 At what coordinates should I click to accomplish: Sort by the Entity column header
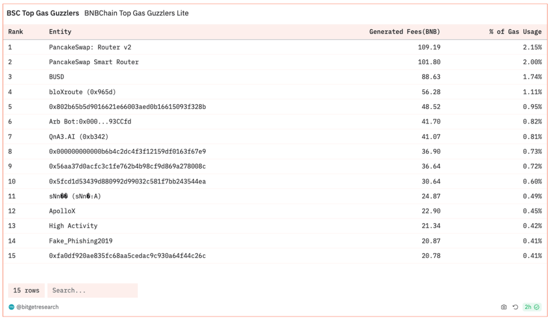click(x=60, y=32)
